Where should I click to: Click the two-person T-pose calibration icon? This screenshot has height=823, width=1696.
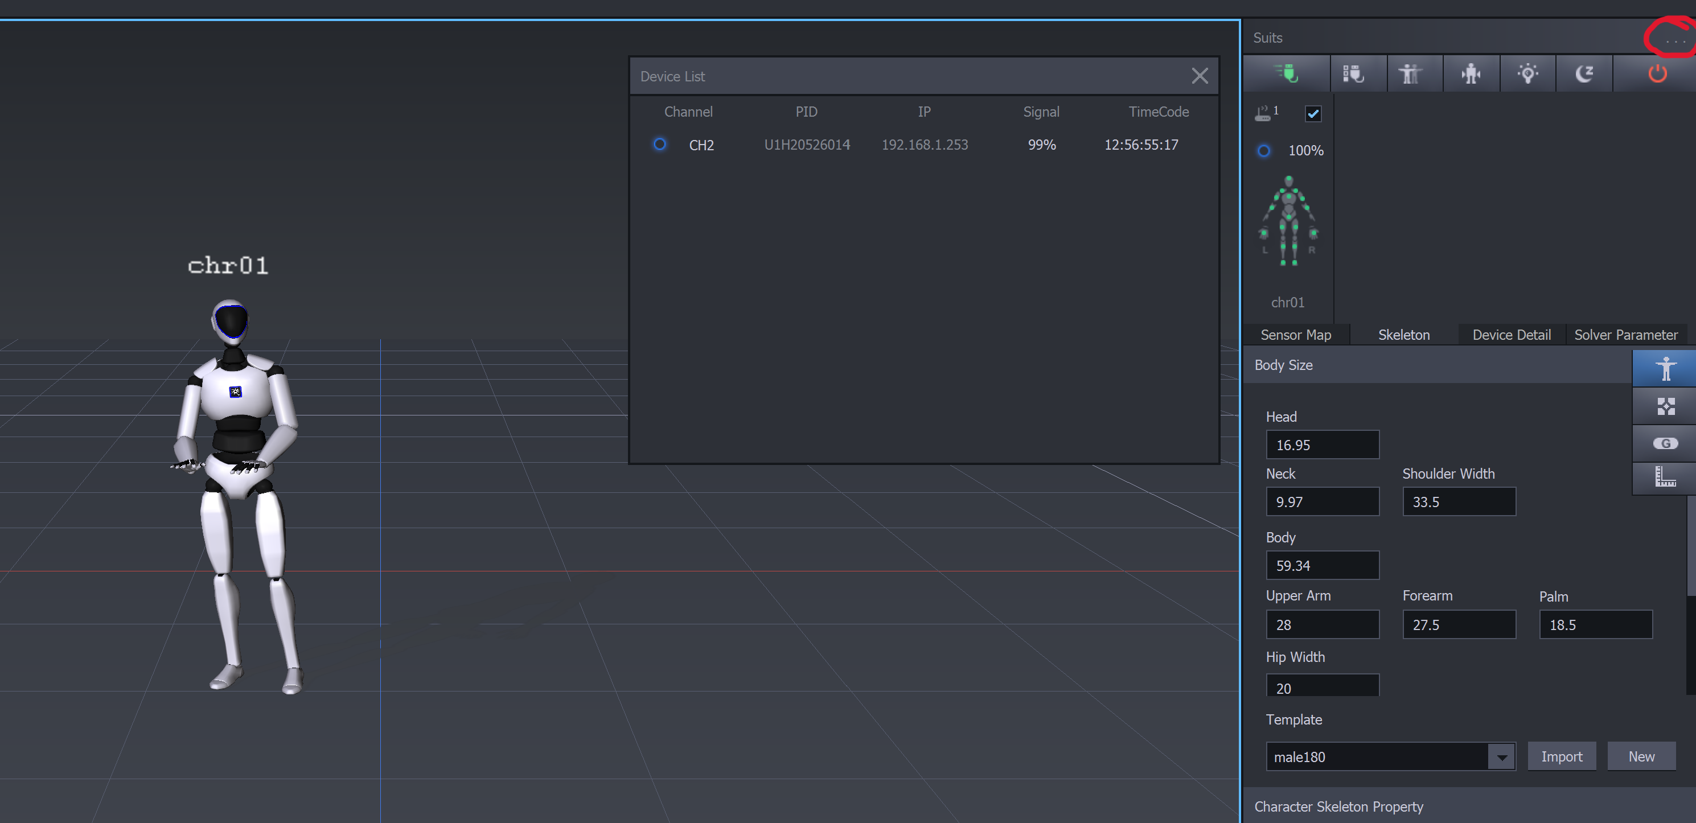[x=1410, y=73]
